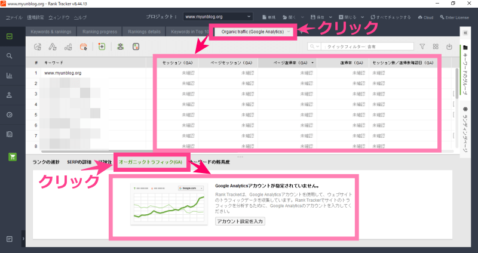Click the 新規 new project button

[x=268, y=17]
